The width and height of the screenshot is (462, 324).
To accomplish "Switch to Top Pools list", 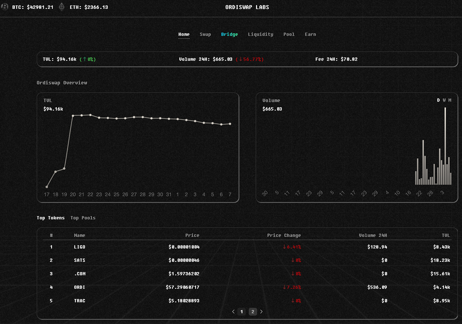I will (83, 218).
